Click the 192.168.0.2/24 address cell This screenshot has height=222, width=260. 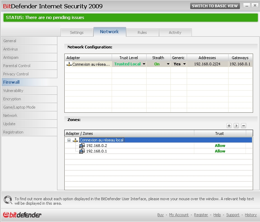pos(207,64)
